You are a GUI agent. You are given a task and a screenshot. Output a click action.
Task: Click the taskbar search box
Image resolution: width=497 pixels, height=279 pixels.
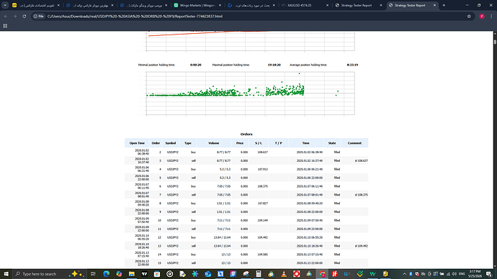click(49, 274)
